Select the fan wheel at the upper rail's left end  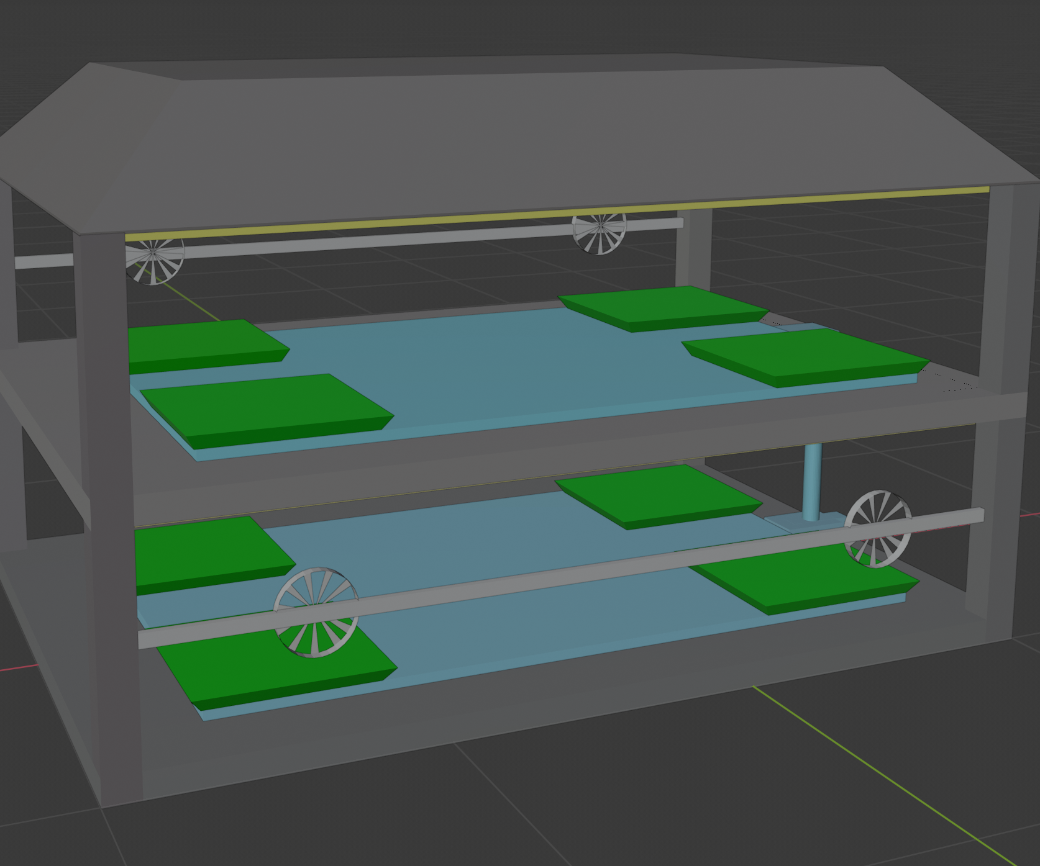[153, 261]
